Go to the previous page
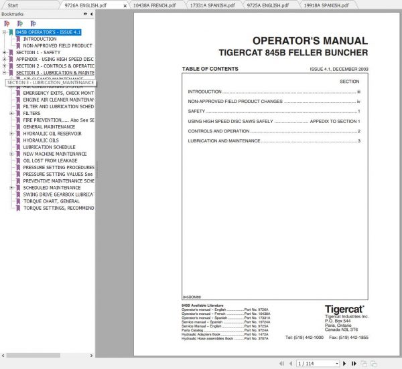The image size is (402, 369). click(x=291, y=364)
